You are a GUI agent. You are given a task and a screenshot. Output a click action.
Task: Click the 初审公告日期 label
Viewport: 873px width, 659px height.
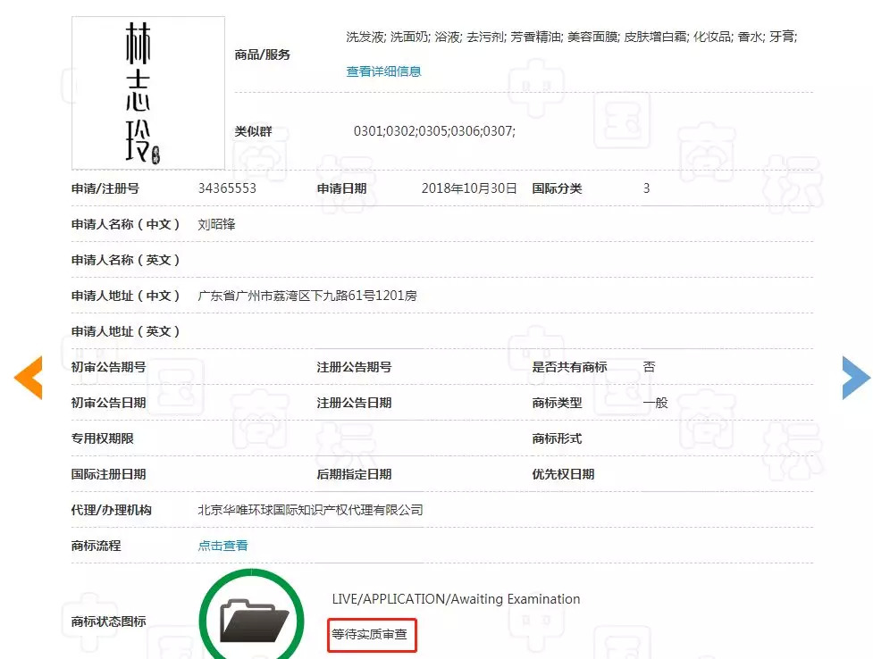coord(109,403)
